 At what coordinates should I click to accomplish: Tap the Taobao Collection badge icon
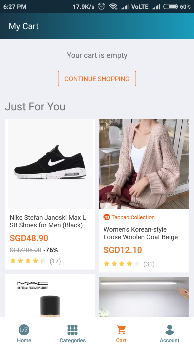(x=107, y=217)
